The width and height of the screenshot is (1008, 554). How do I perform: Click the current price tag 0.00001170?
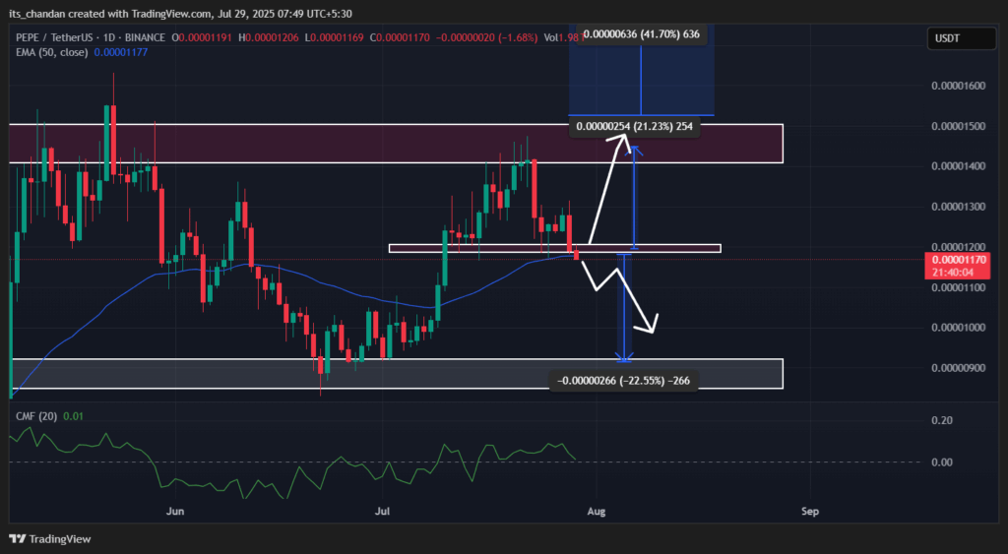[x=958, y=261]
